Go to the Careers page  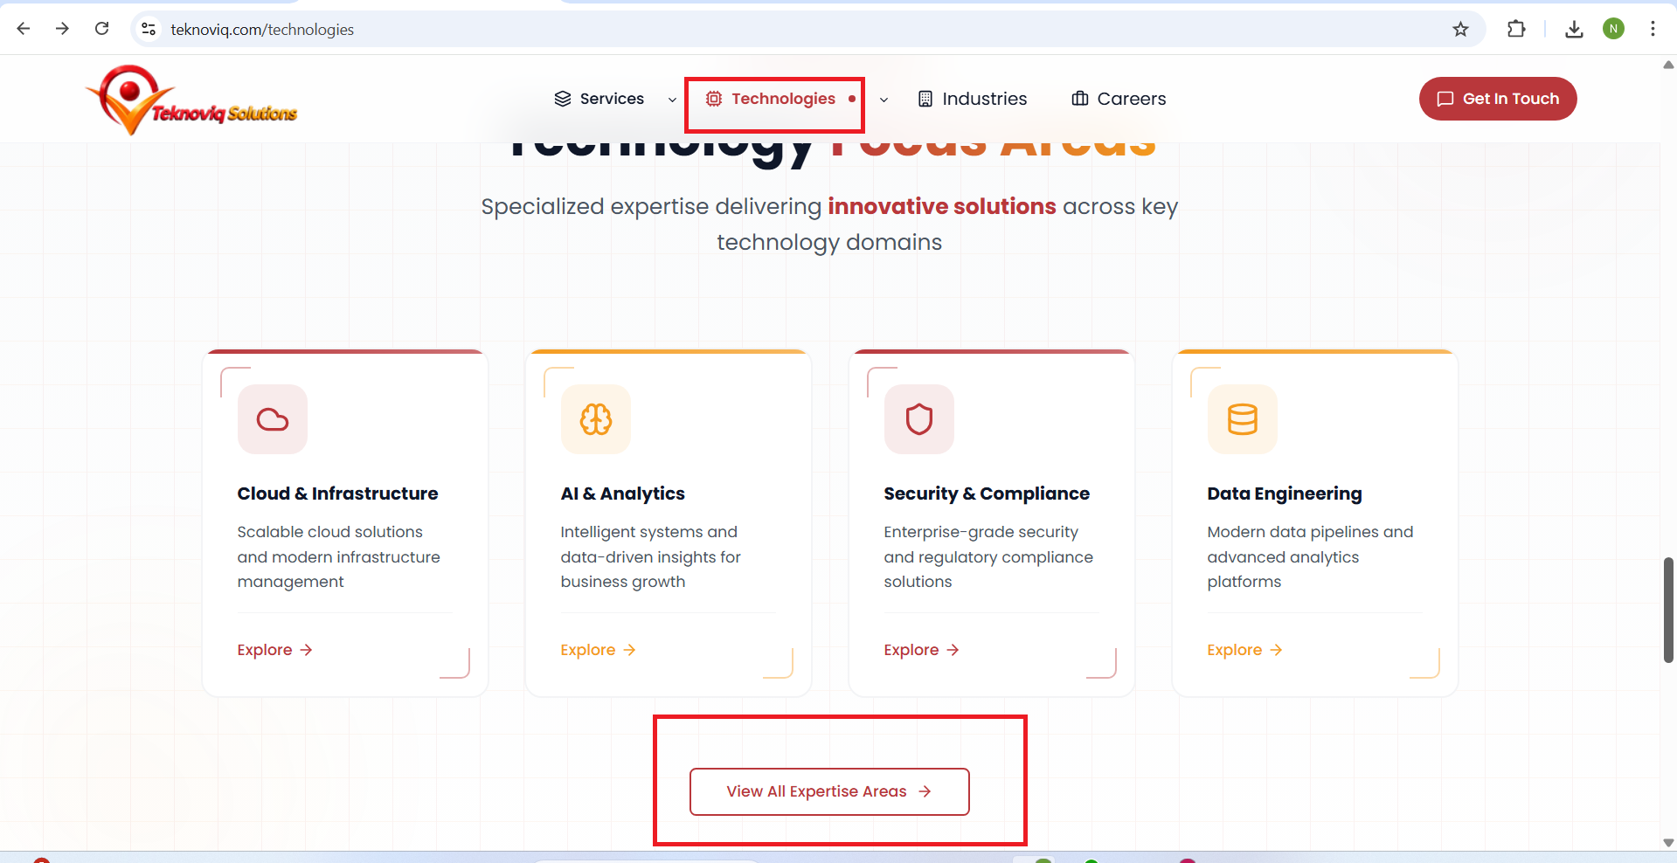point(1119,99)
